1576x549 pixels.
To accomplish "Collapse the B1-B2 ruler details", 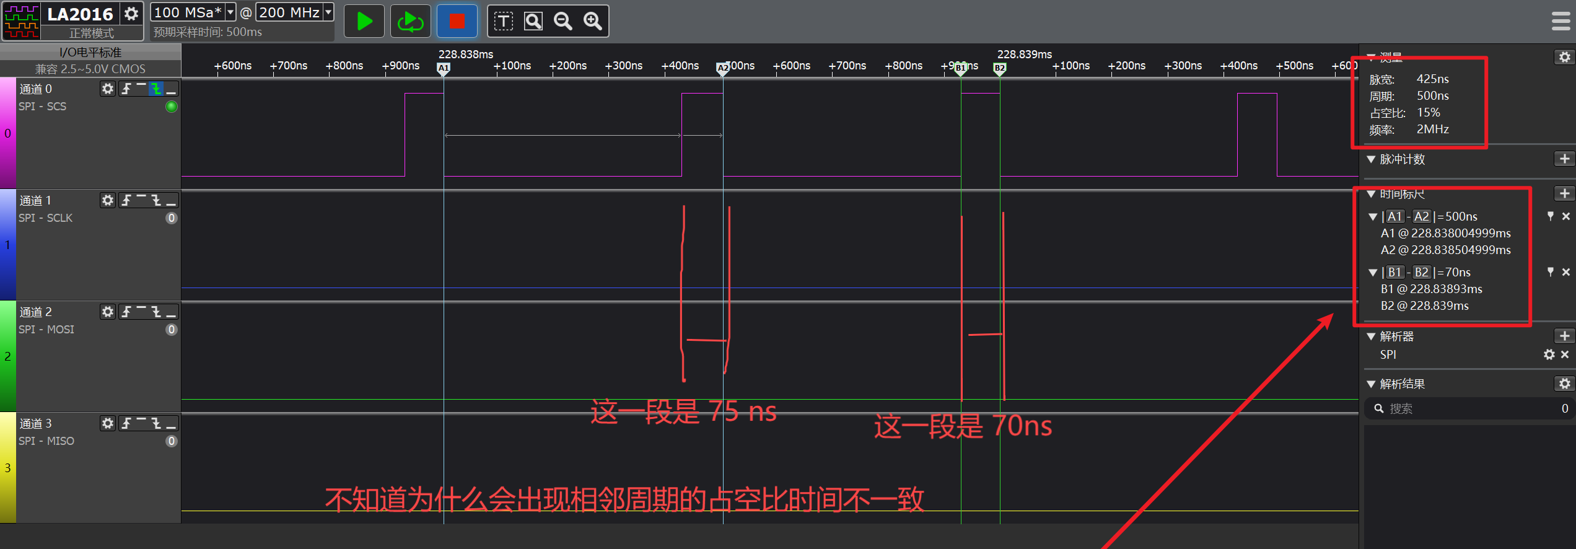I will (1373, 273).
